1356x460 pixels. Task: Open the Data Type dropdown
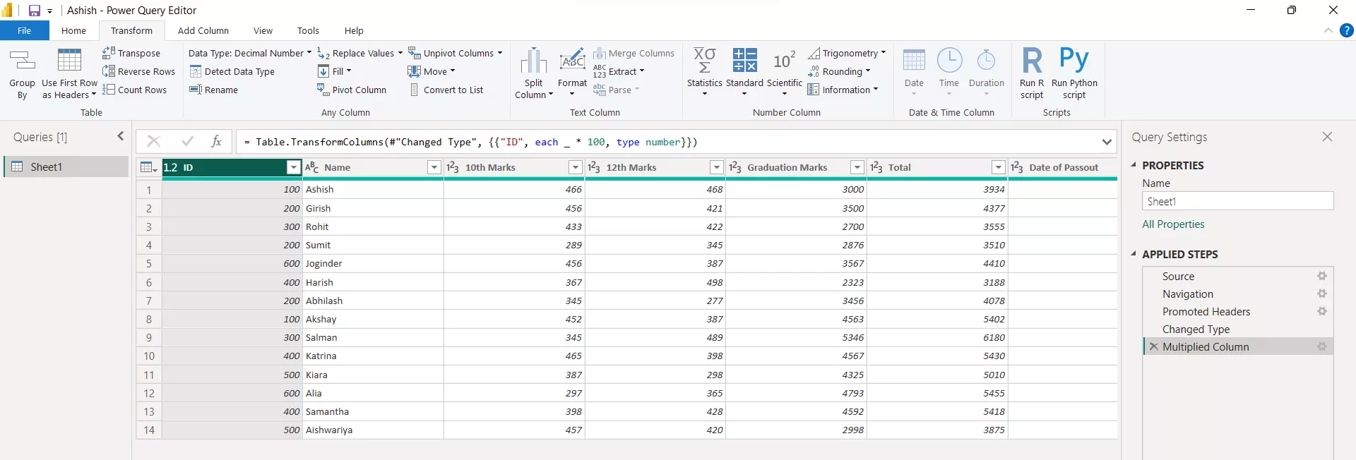[x=250, y=53]
